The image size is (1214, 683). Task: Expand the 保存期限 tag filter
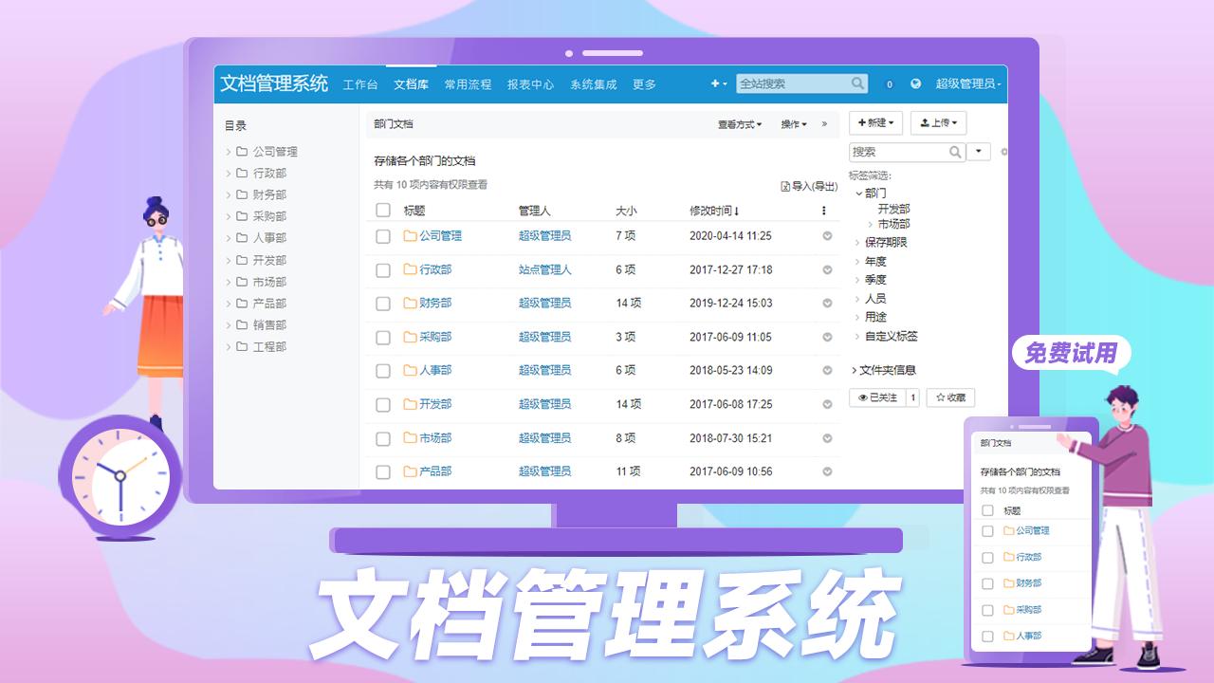pos(856,241)
